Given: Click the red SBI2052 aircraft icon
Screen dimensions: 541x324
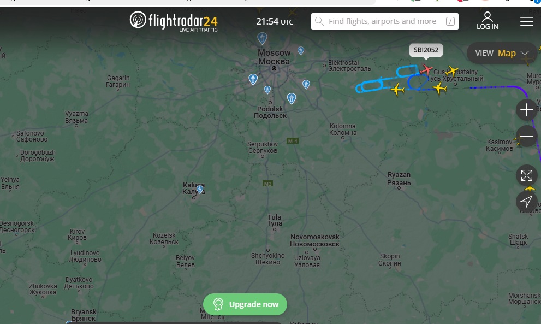Looking at the screenshot, I should tap(426, 69).
